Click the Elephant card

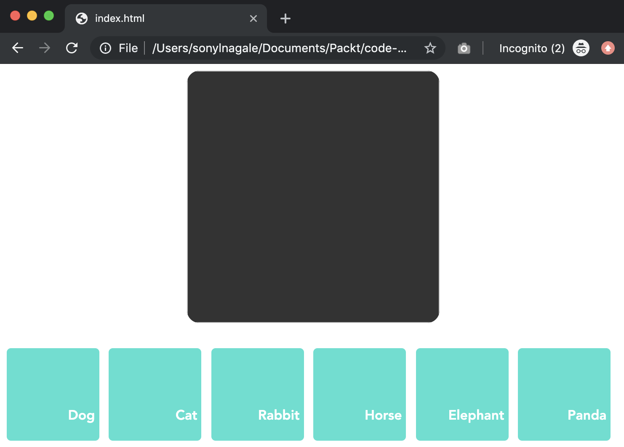click(462, 394)
